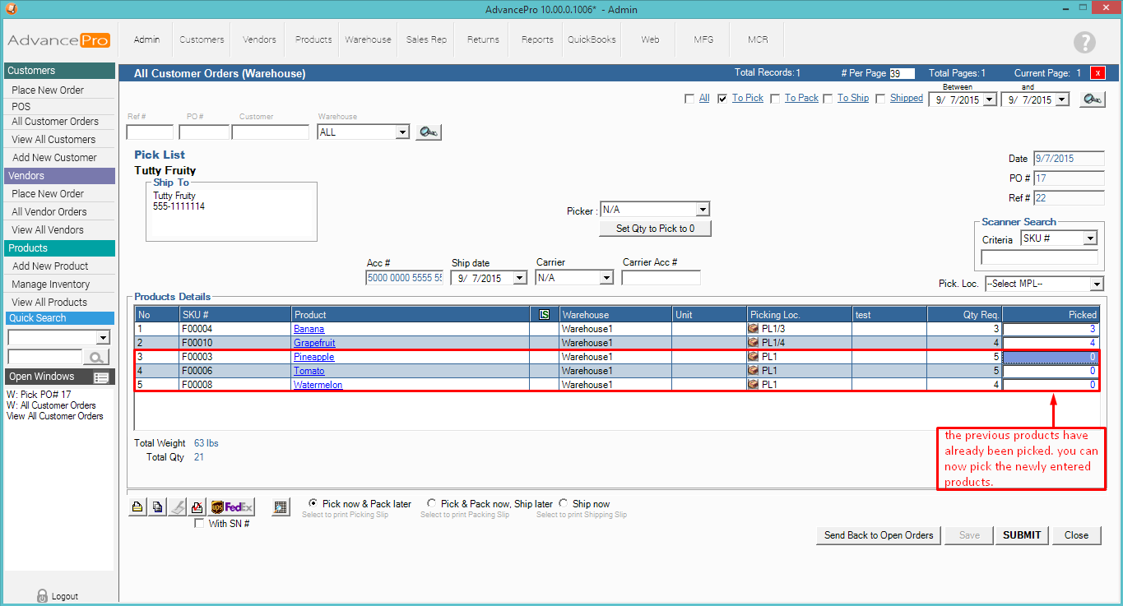Click the red X close panel icon

pos(1097,73)
